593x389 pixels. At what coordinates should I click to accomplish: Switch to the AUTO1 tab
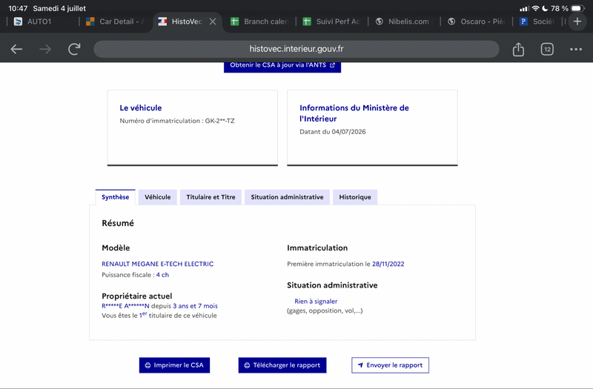tap(40, 21)
